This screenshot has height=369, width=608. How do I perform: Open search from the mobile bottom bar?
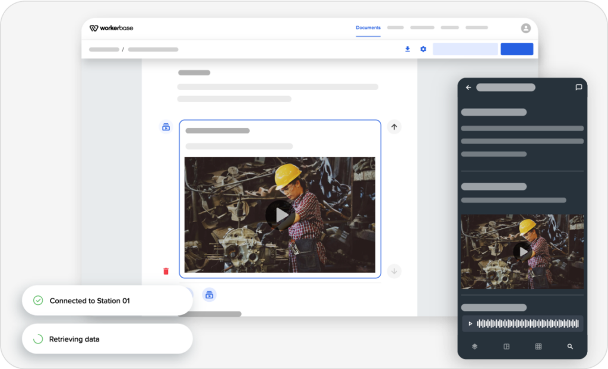coord(569,346)
